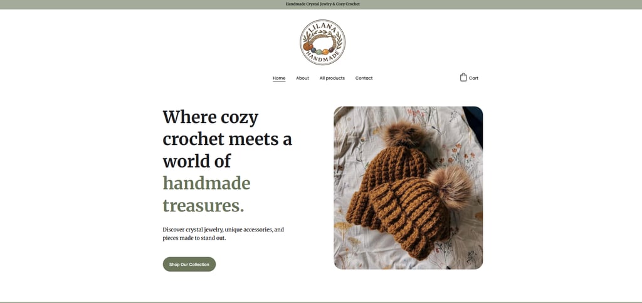Click the Shop Our Collection button
The width and height of the screenshot is (642, 303).
click(189, 264)
